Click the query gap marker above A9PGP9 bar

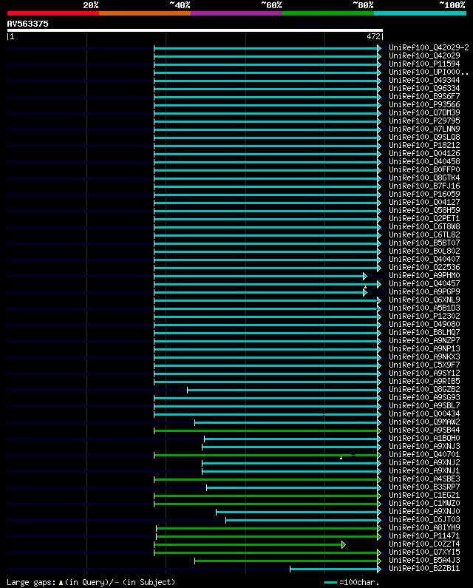pyautogui.click(x=365, y=287)
